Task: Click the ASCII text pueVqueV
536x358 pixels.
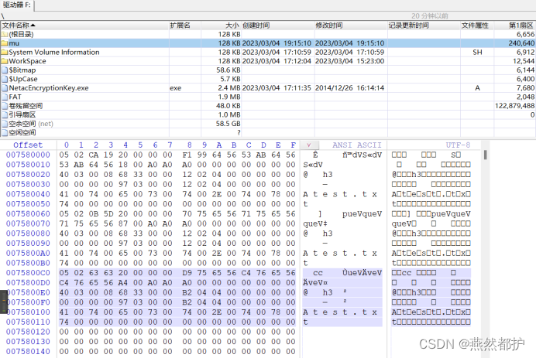Action: tap(362, 214)
